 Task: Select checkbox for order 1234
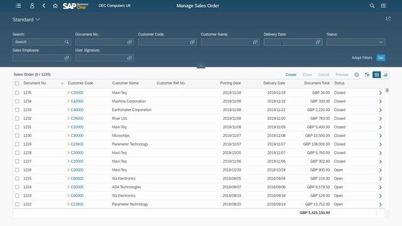[17, 101]
